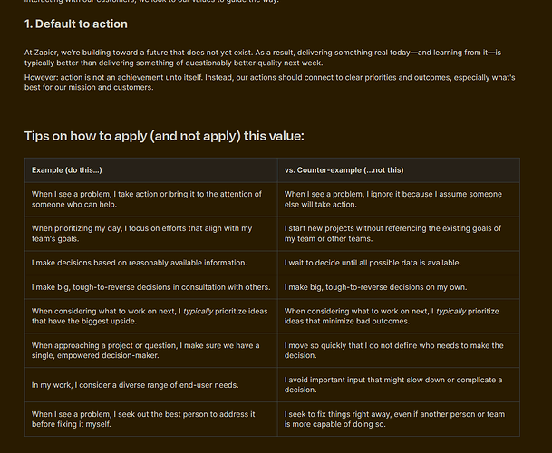The image size is (552, 453).
Task: Click cell 'I seek to fix things right away'
Action: 399,419
